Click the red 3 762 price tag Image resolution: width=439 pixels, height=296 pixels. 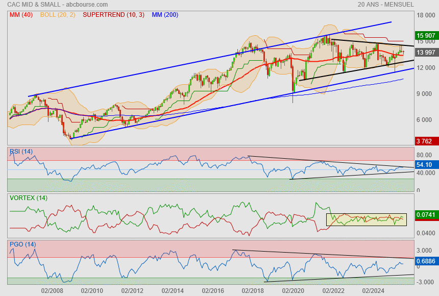point(426,141)
